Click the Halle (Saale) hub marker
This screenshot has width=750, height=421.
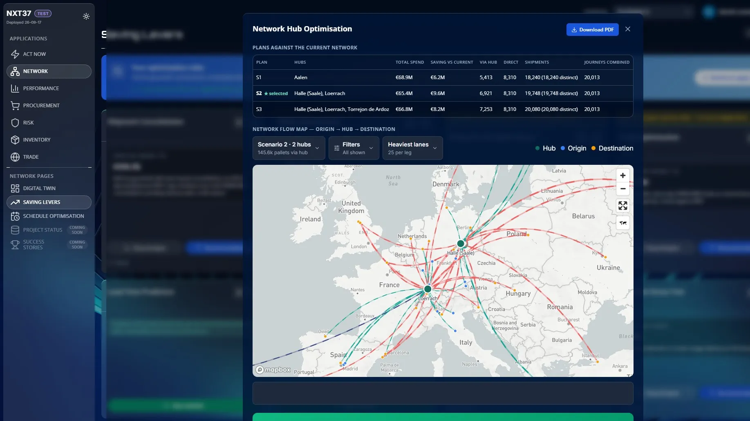click(x=461, y=244)
